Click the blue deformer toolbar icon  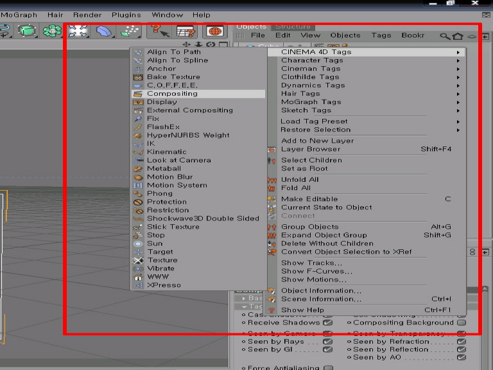coord(104,31)
